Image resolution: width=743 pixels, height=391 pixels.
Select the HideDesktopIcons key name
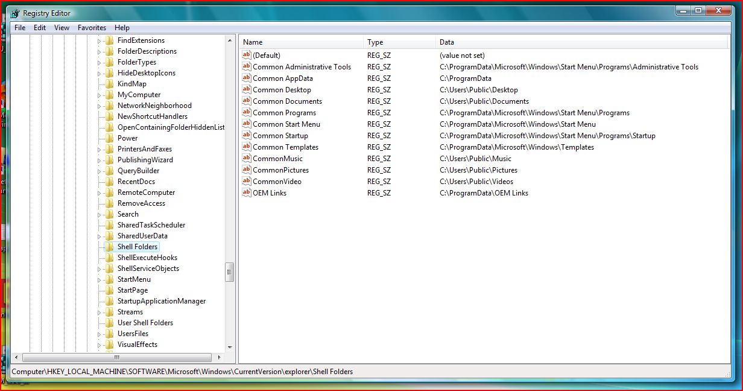147,73
